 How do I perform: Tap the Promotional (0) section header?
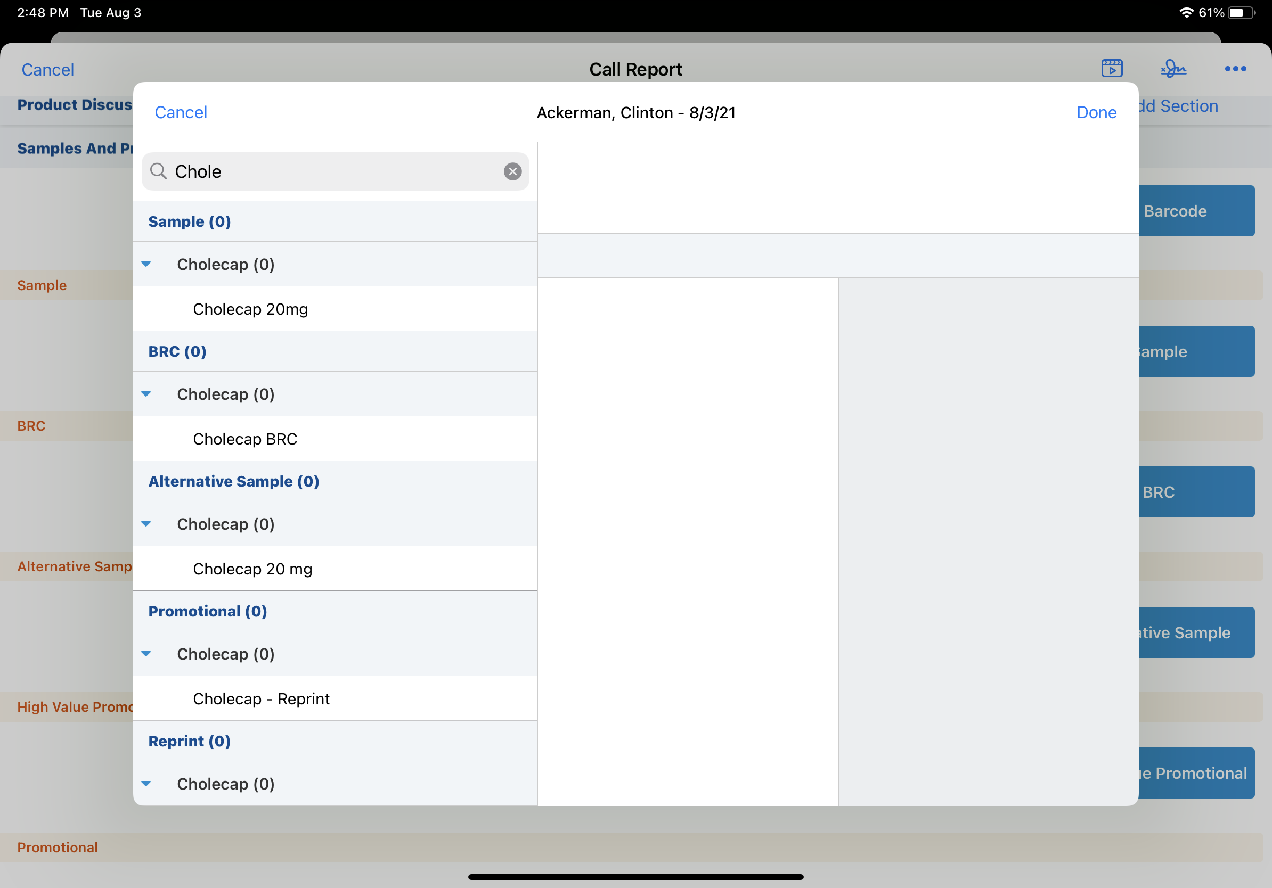(x=208, y=611)
